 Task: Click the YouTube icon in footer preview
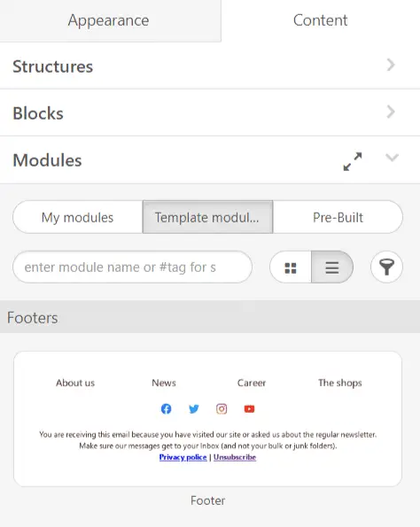[x=249, y=408]
